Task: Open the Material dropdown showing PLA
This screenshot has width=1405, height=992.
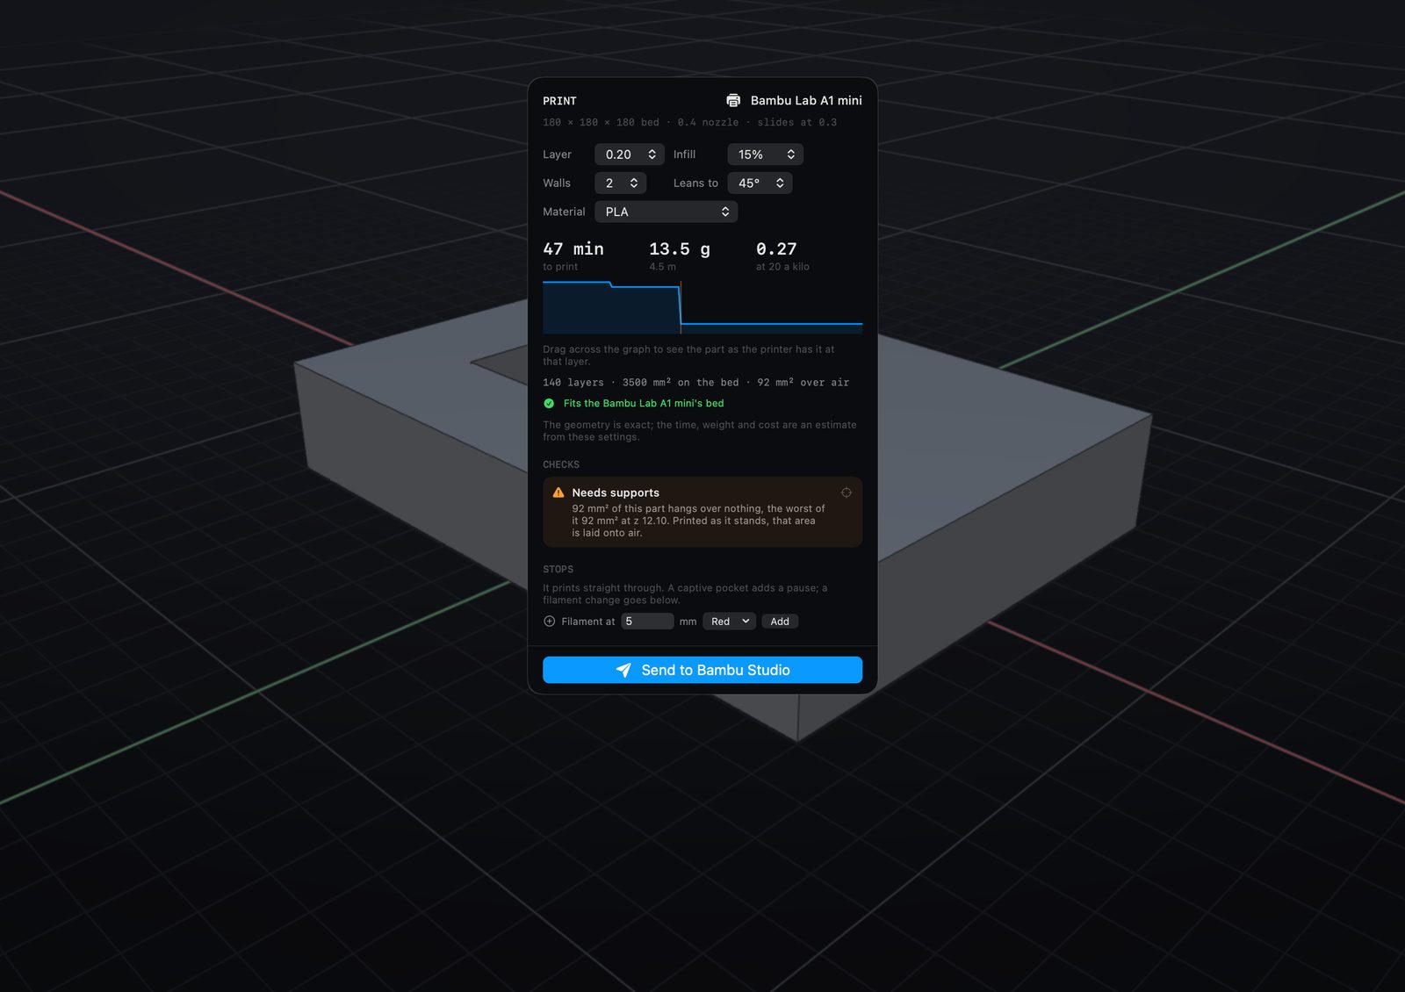Action: coord(666,212)
